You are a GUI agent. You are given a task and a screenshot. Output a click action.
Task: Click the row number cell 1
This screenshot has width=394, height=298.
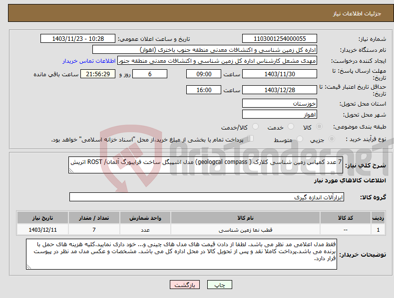tap(378, 230)
